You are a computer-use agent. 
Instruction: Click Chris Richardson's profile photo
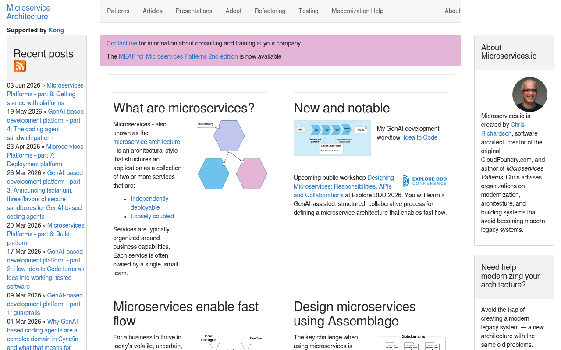pos(529,94)
